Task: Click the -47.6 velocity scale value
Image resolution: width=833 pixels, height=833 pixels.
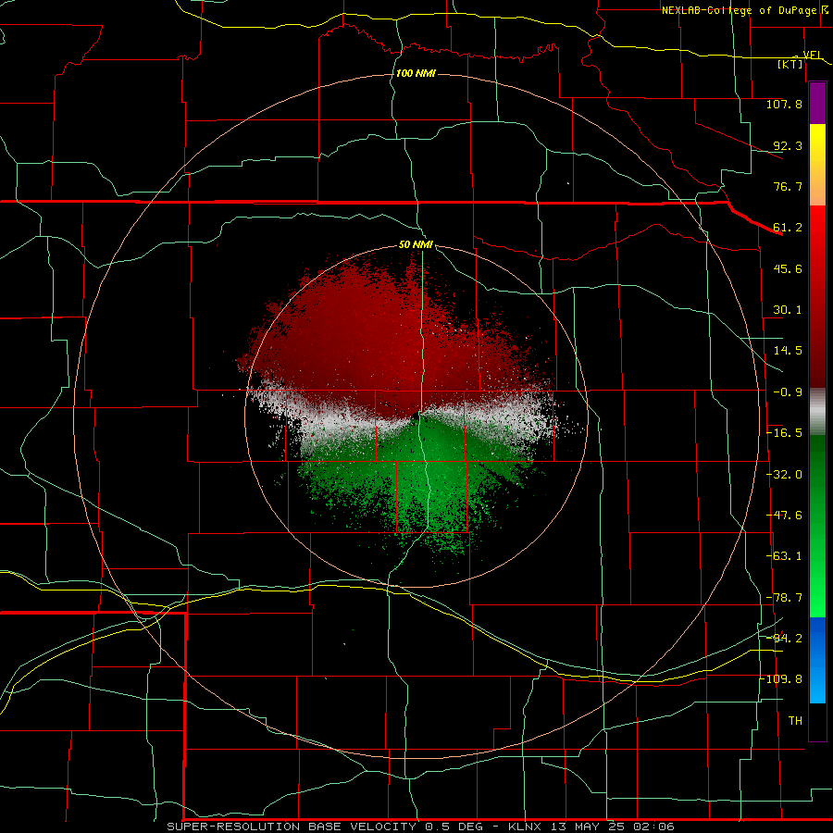Action: (784, 516)
